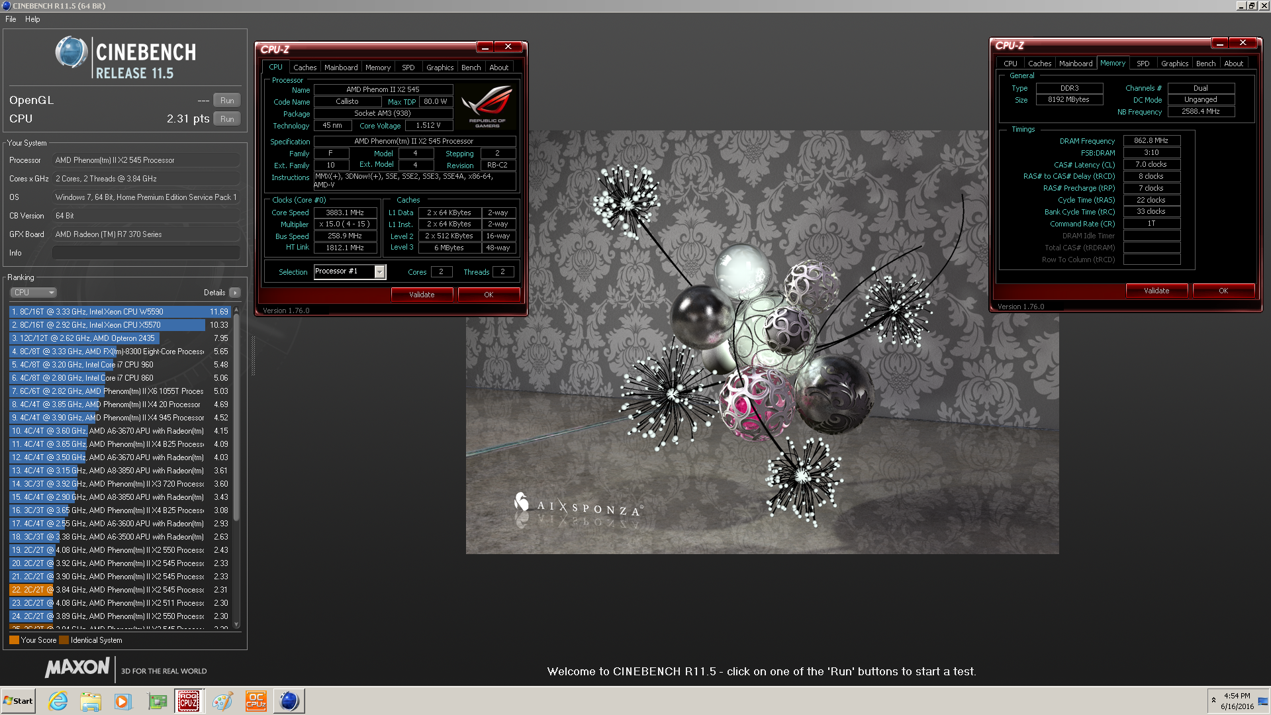The height and width of the screenshot is (715, 1271).
Task: Switch to About tab in left CPU-Z
Action: pos(499,68)
